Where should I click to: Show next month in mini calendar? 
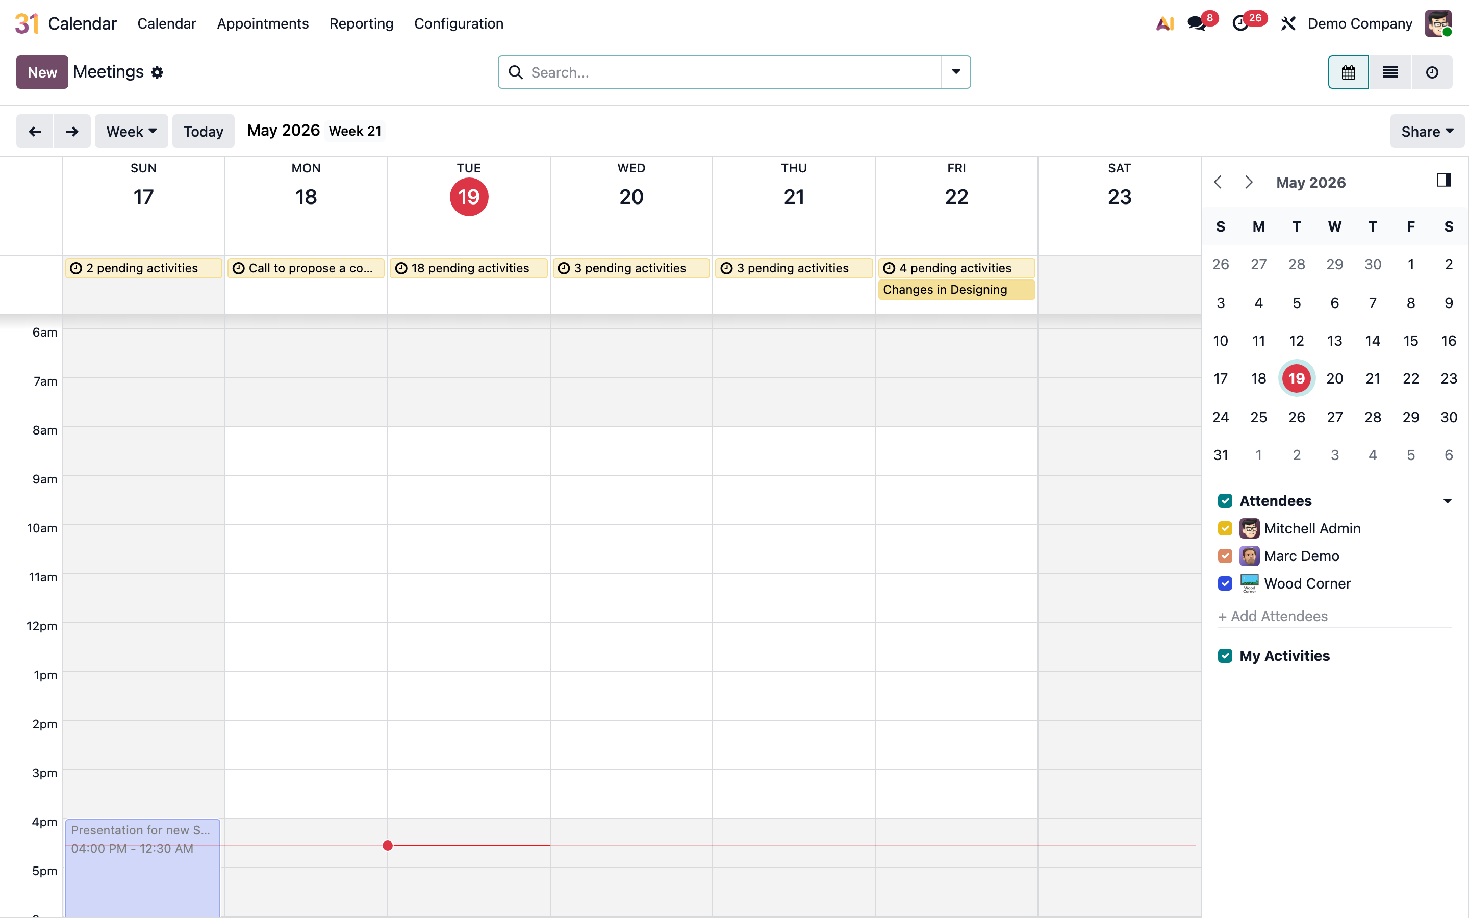coord(1249,182)
